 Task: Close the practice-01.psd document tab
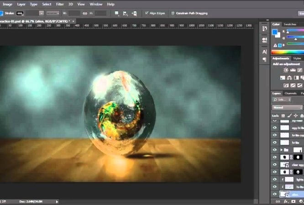73,21
